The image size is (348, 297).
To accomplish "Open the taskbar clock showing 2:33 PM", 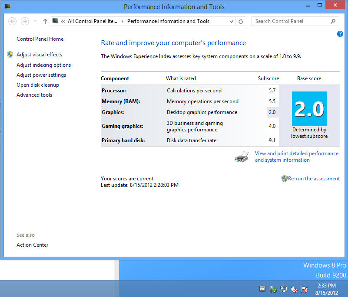I will (x=326, y=289).
